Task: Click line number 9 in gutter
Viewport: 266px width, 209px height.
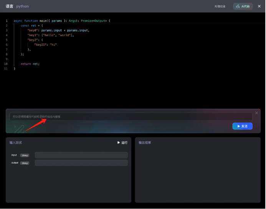Action: tap(7, 59)
